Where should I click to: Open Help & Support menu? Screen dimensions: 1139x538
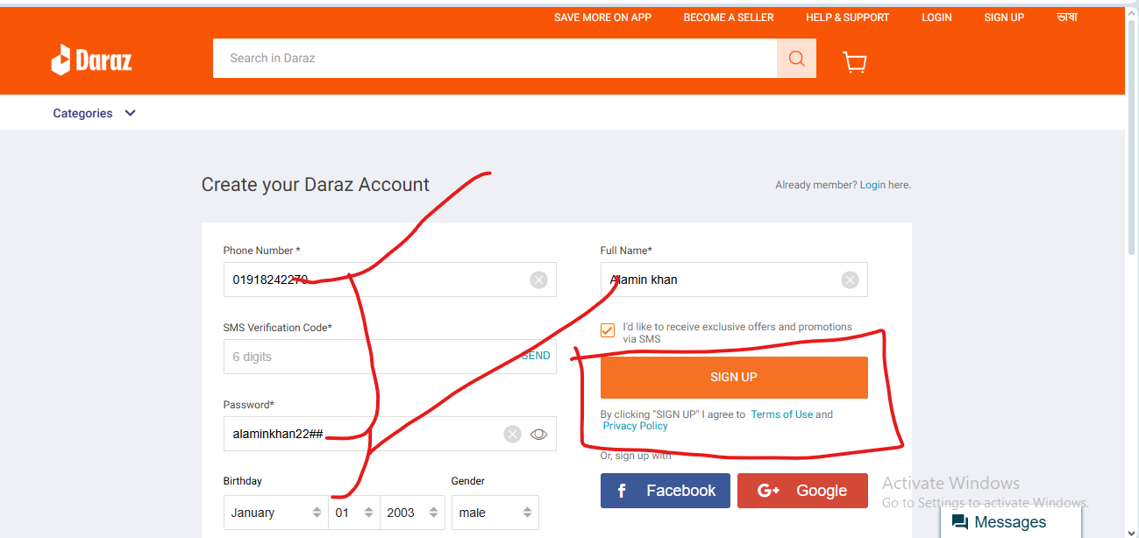pyautogui.click(x=847, y=18)
